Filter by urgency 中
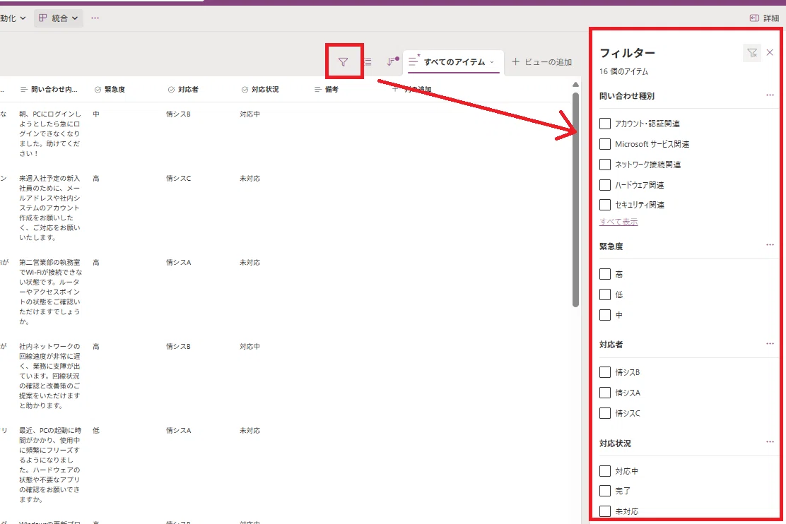Screen dimensions: 786x524 click(605, 314)
